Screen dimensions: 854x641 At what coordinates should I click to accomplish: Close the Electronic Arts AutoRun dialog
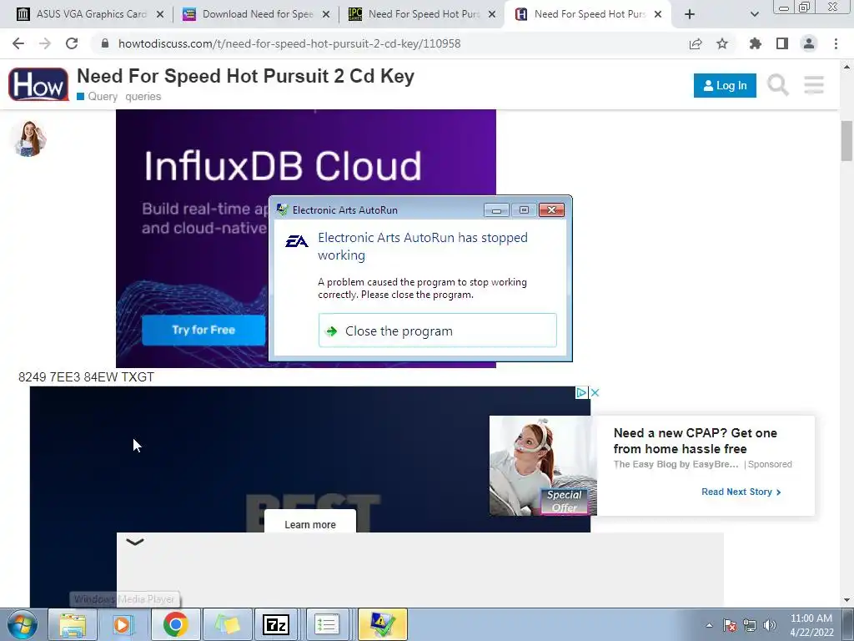coord(551,210)
